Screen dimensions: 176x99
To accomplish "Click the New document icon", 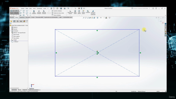I will [x=54, y=8].
